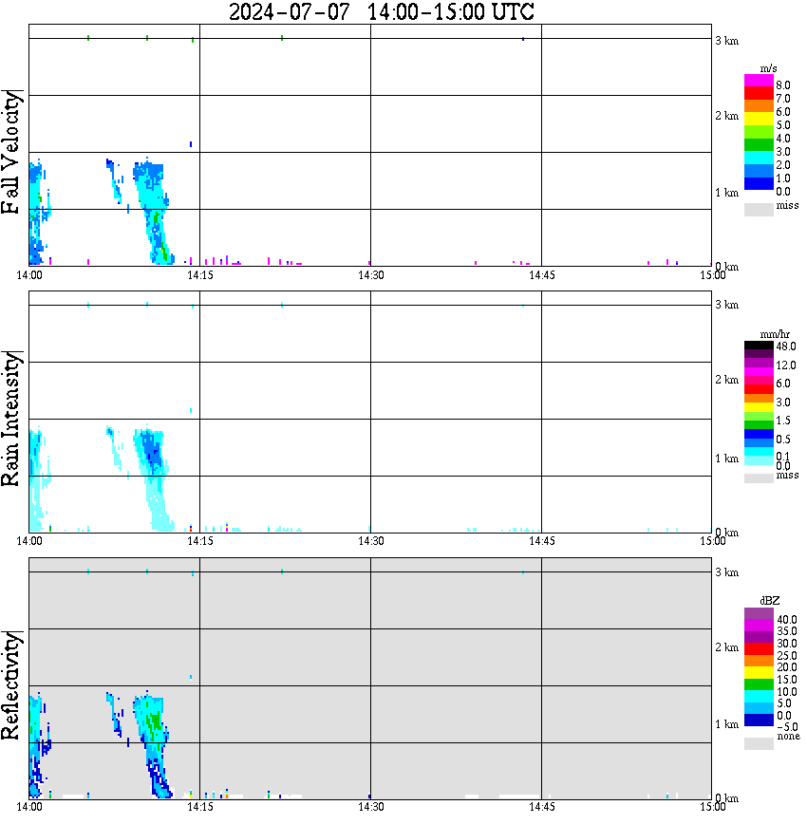Select the black 48.0 swatch in mm/hr legend
This screenshot has height=824, width=807.
click(759, 346)
